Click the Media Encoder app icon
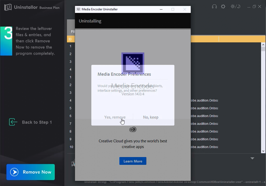 (x=133, y=63)
